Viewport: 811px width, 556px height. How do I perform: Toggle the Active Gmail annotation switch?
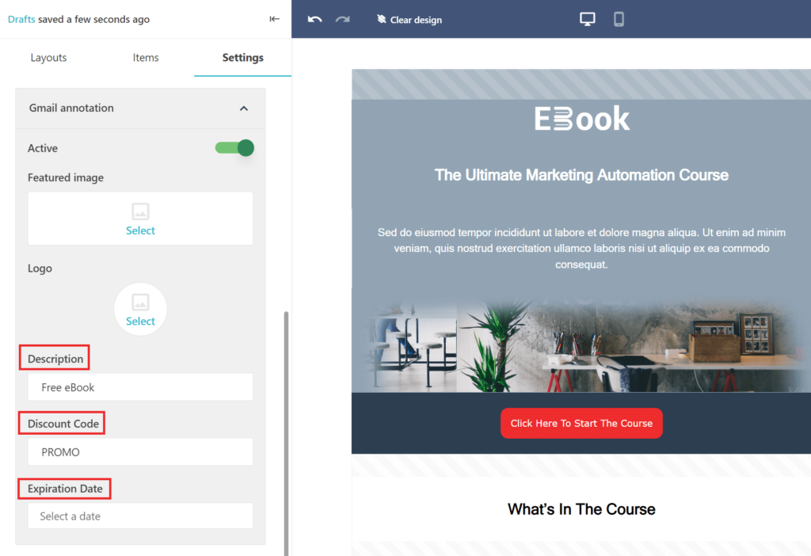234,148
